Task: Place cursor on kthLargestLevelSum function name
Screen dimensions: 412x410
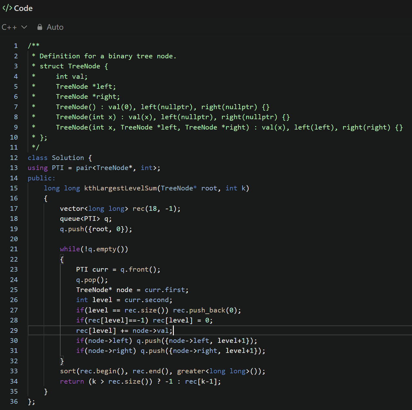Action: pos(120,188)
